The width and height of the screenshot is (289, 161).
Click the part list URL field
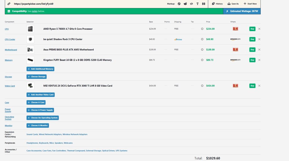click(x=87, y=4)
